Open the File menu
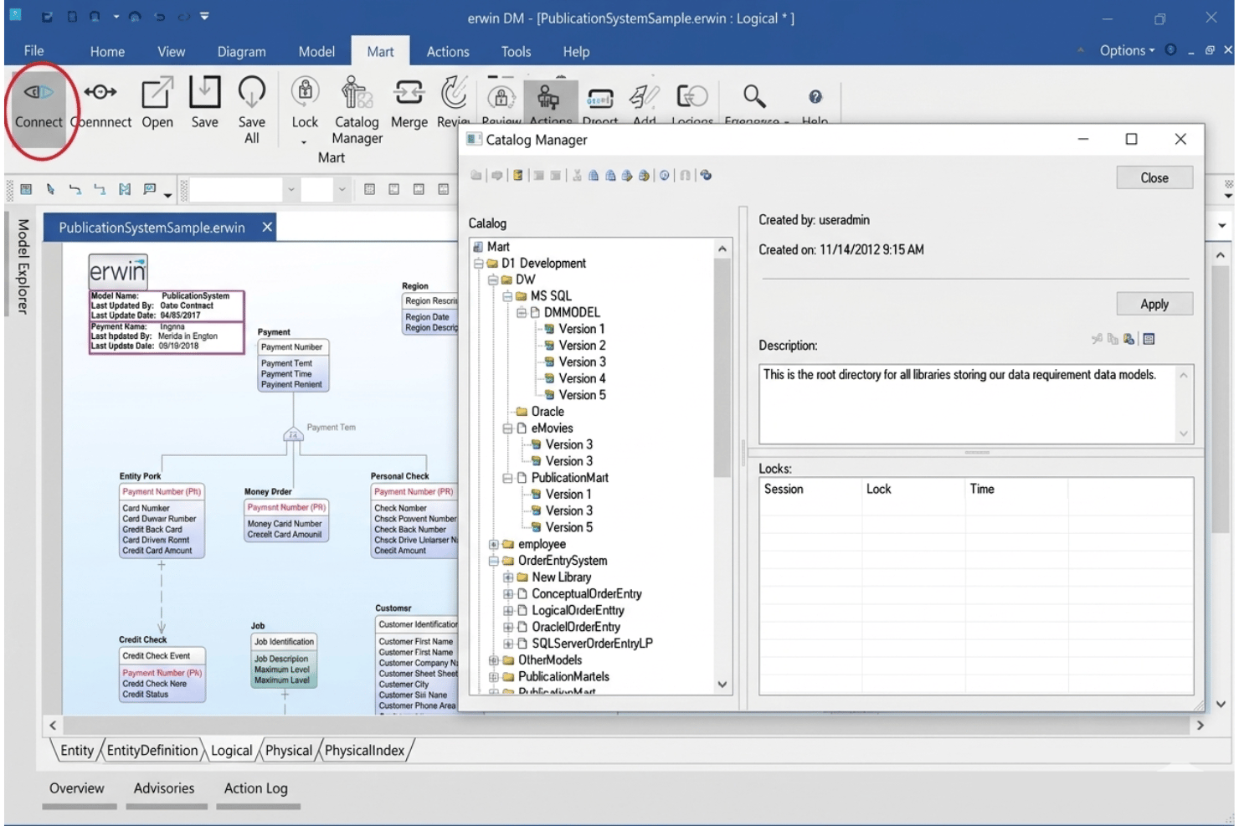This screenshot has width=1239, height=826. click(x=34, y=50)
